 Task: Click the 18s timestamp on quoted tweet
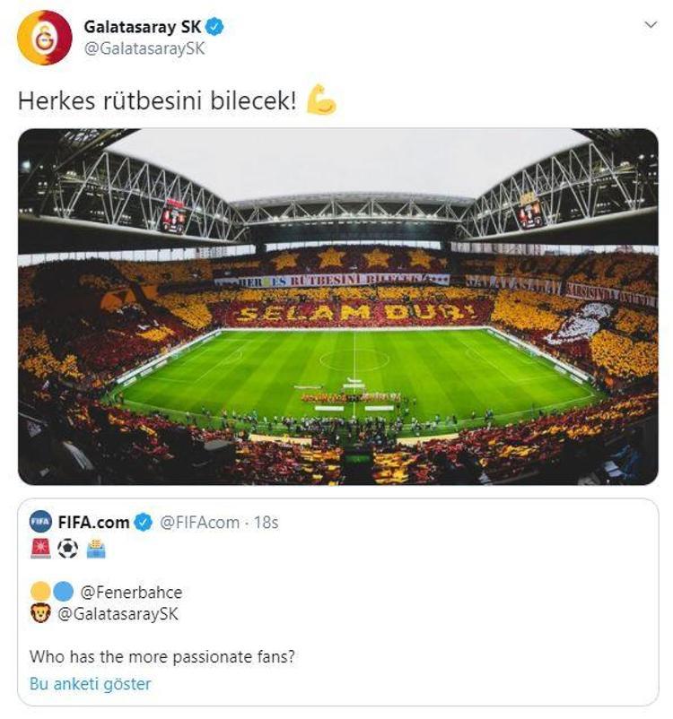pyautogui.click(x=264, y=522)
